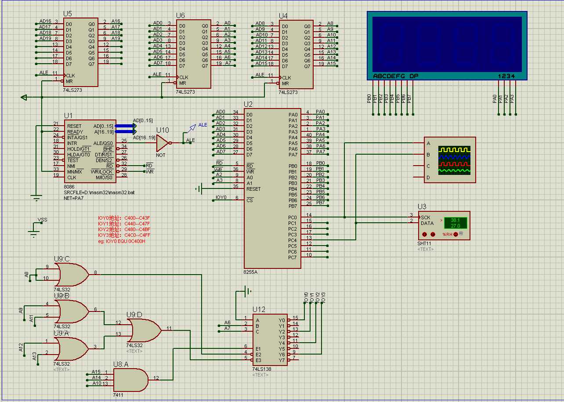Click the '8255A' part label

250,272
